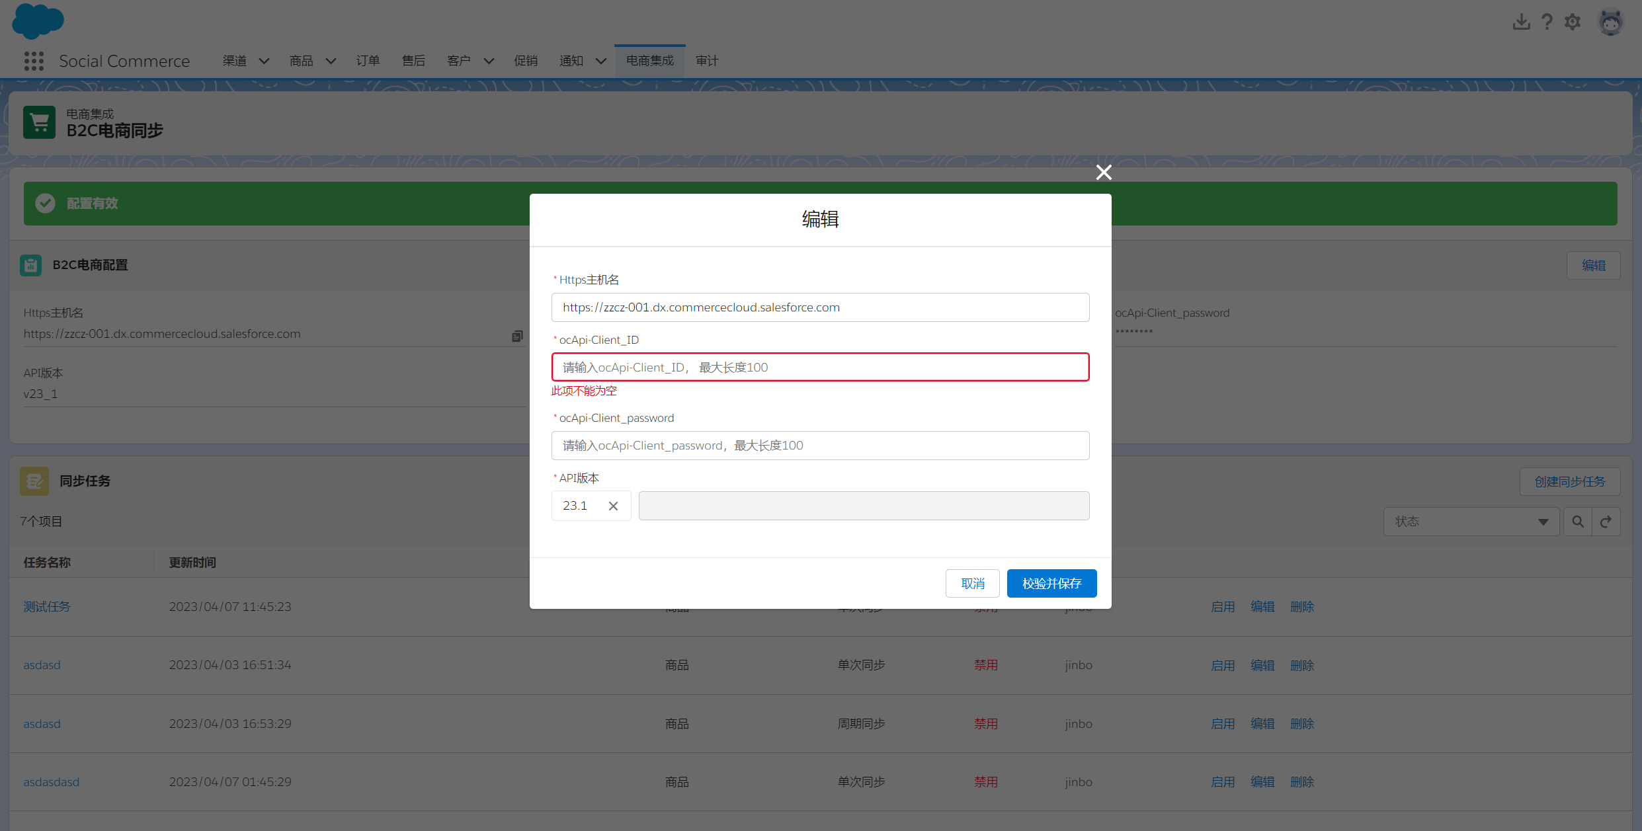The image size is (1642, 831).
Task: Click the download icon in header
Action: (x=1521, y=22)
